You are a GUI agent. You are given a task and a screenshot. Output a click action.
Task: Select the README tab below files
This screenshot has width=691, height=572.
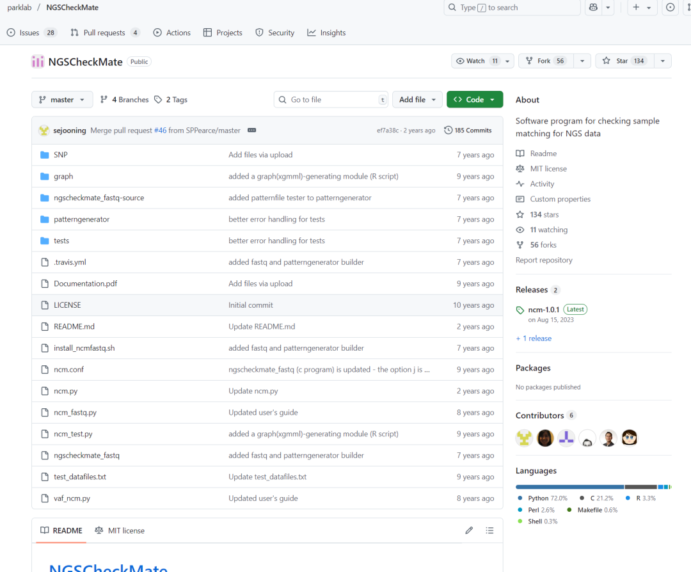point(61,530)
